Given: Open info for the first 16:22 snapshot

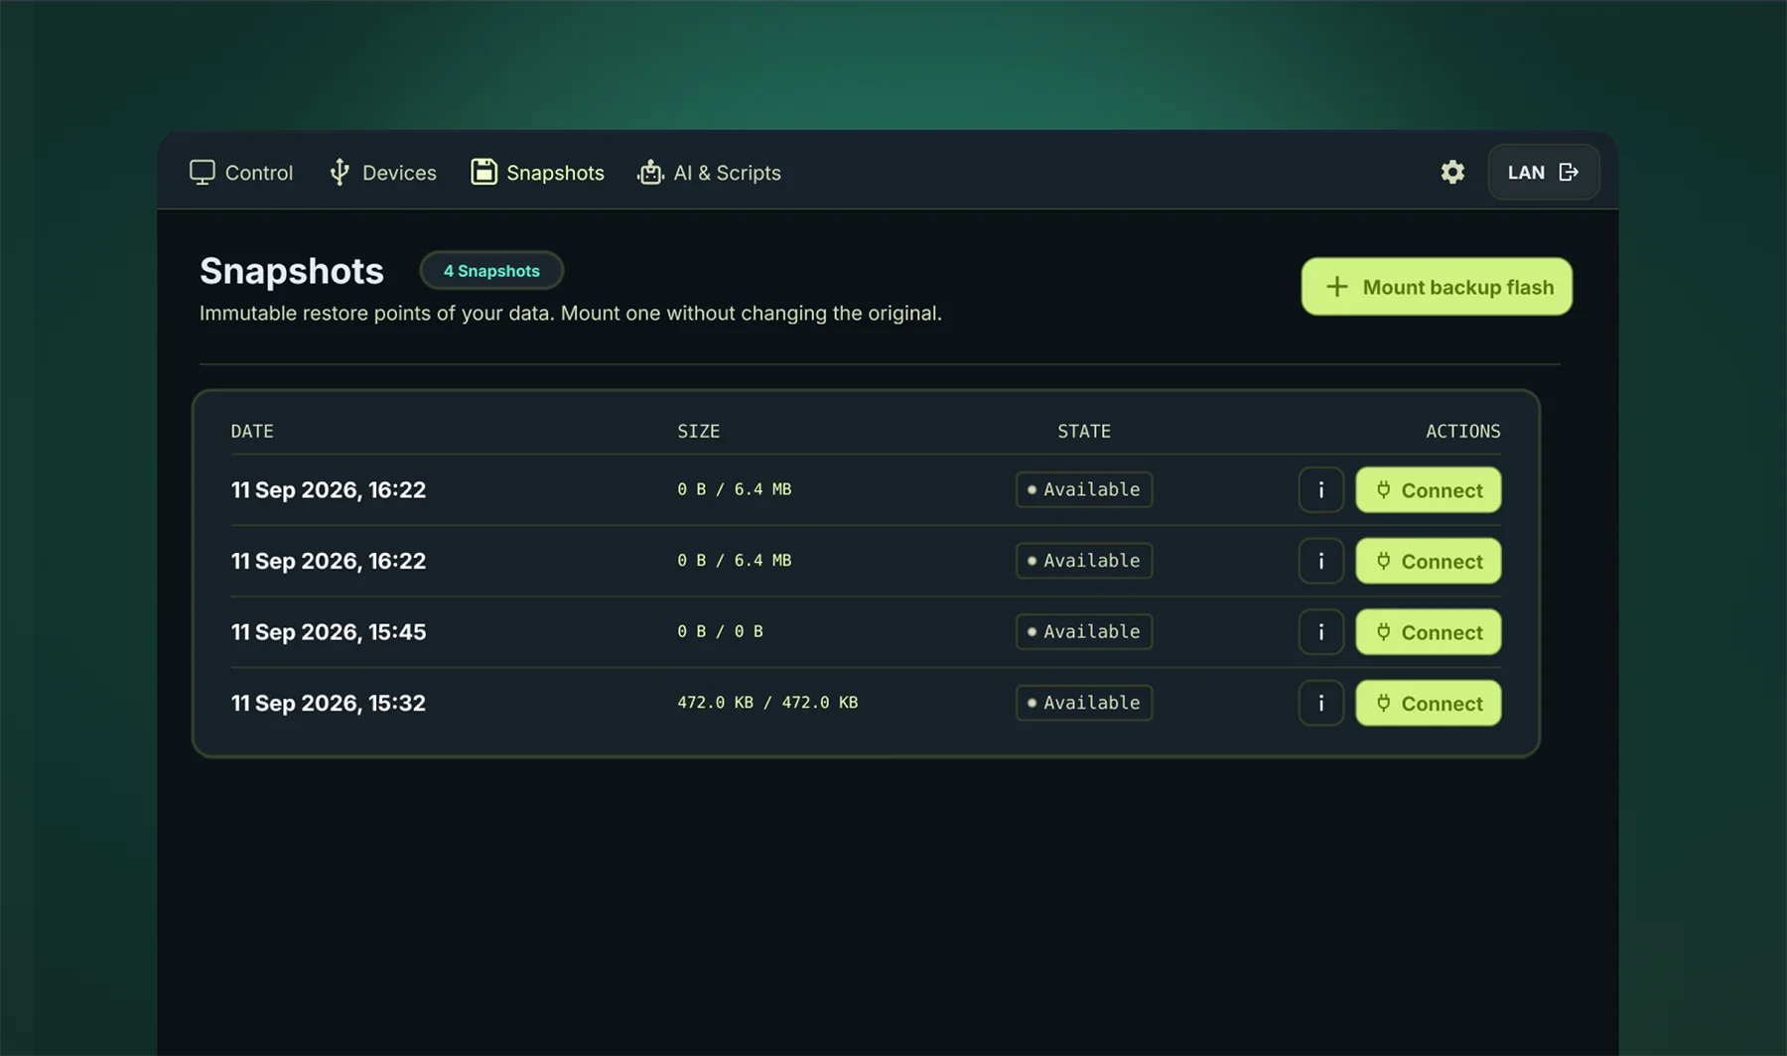Looking at the screenshot, I should (x=1320, y=490).
